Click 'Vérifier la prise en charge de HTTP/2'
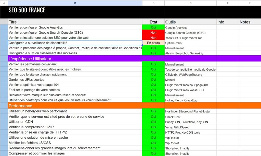This screenshot has height=156, width=261. [x=75, y=132]
